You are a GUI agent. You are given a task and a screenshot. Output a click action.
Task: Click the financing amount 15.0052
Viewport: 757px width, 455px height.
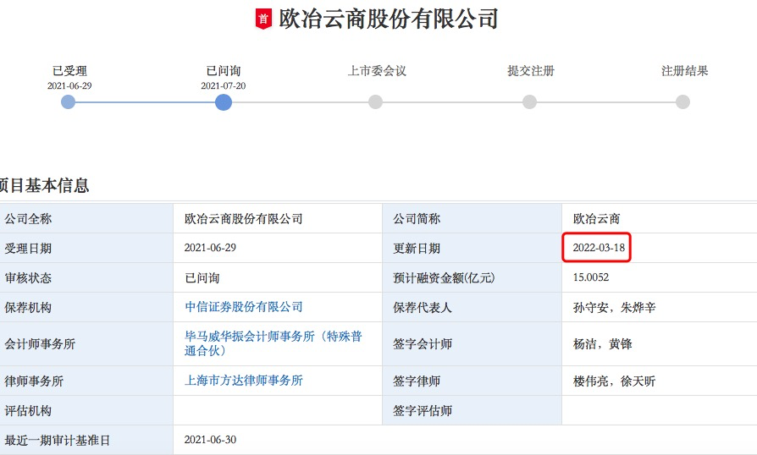point(591,277)
